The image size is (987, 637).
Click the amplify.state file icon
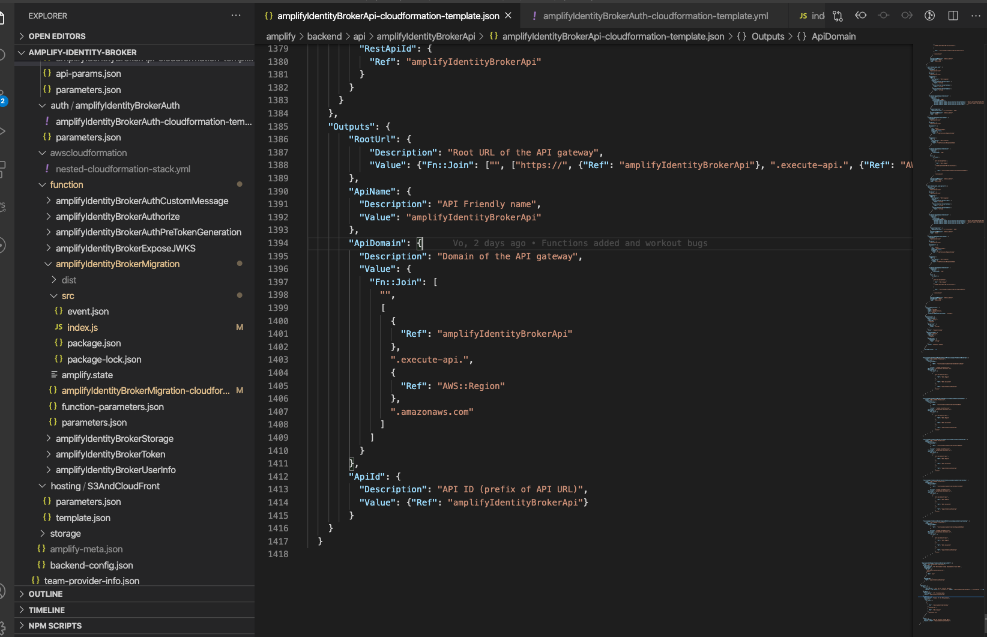click(54, 375)
